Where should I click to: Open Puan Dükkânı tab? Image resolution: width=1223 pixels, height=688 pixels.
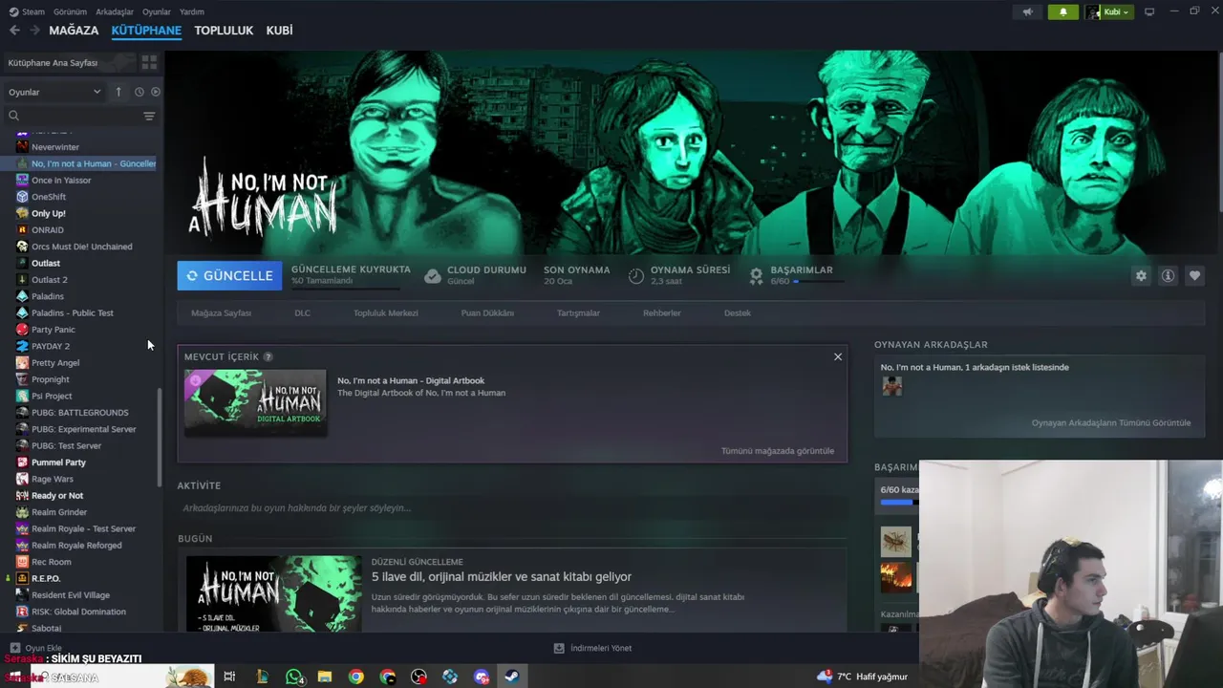(x=487, y=312)
